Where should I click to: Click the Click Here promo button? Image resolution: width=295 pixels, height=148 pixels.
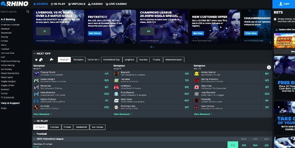[251, 33]
